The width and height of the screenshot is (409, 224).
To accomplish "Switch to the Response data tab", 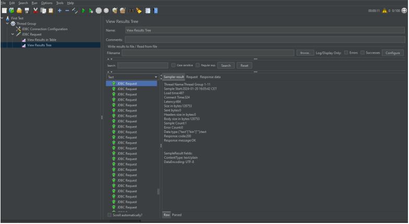I will pyautogui.click(x=211, y=77).
